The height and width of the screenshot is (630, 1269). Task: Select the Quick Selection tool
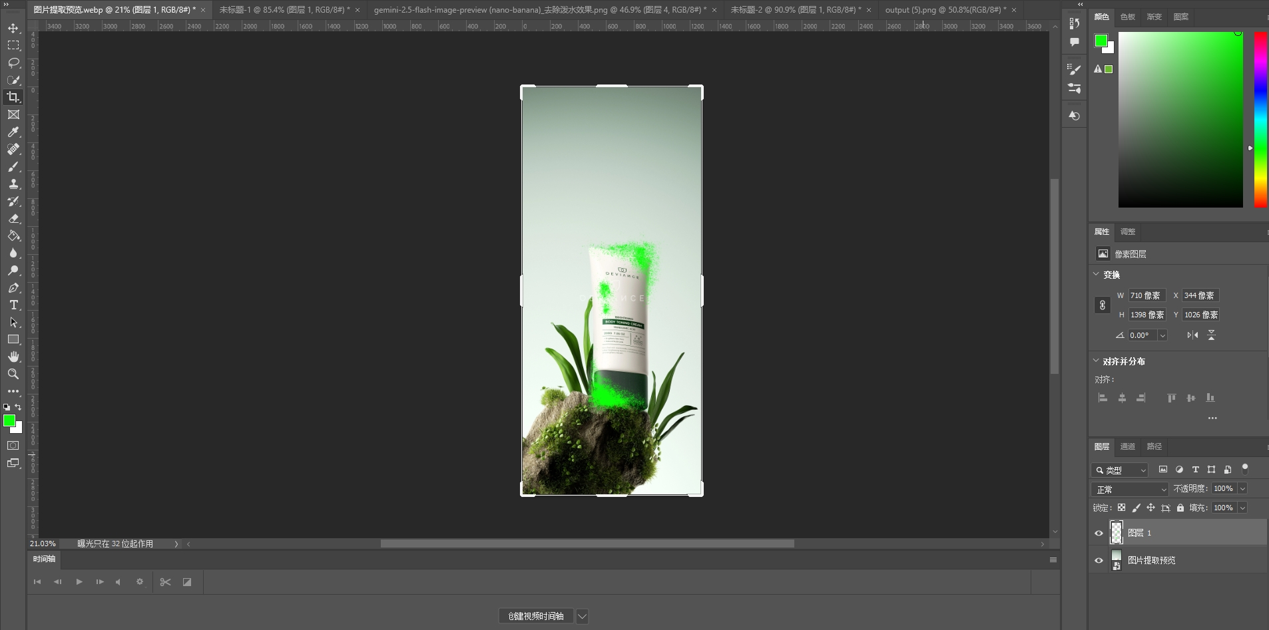13,80
